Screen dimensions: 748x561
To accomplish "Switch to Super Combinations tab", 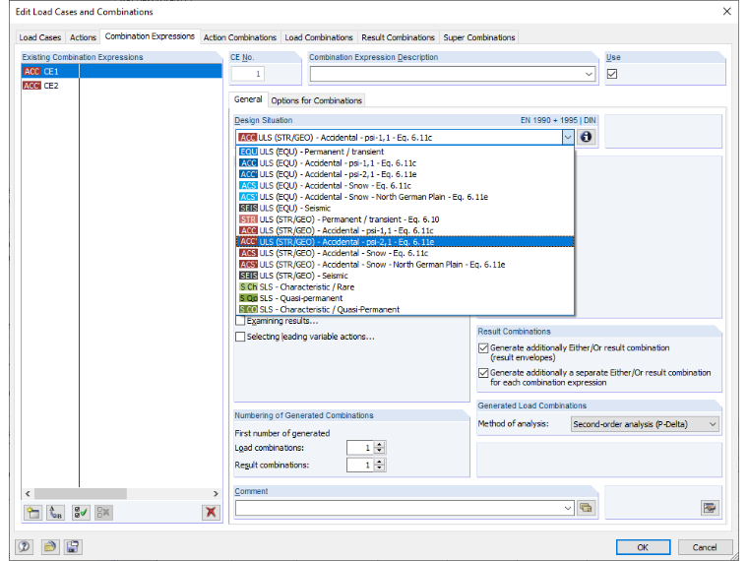I will click(x=479, y=37).
